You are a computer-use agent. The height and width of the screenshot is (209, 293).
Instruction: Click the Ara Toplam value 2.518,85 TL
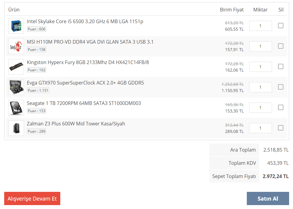276,150
